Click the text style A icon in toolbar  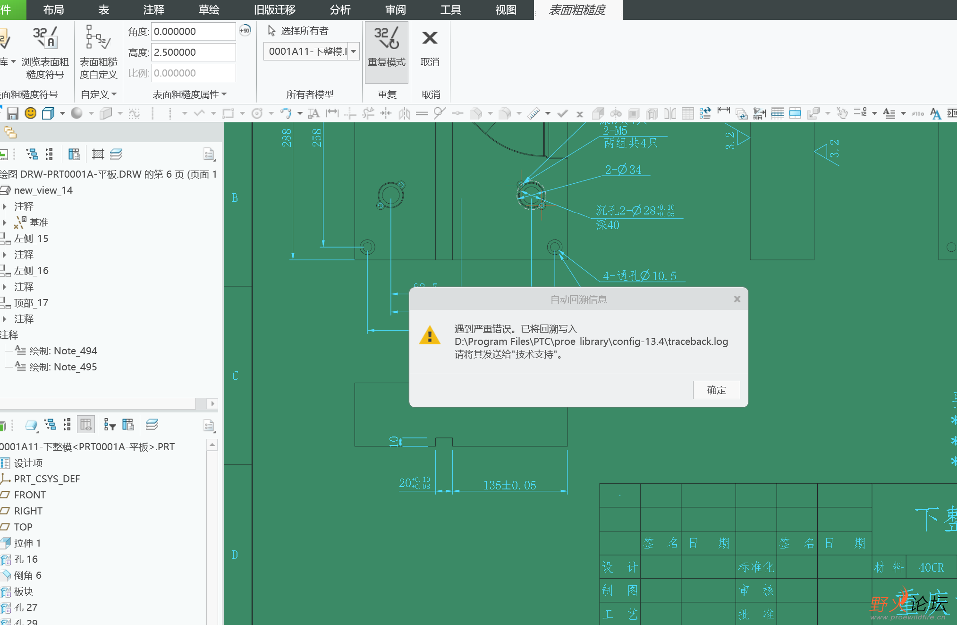pyautogui.click(x=935, y=113)
